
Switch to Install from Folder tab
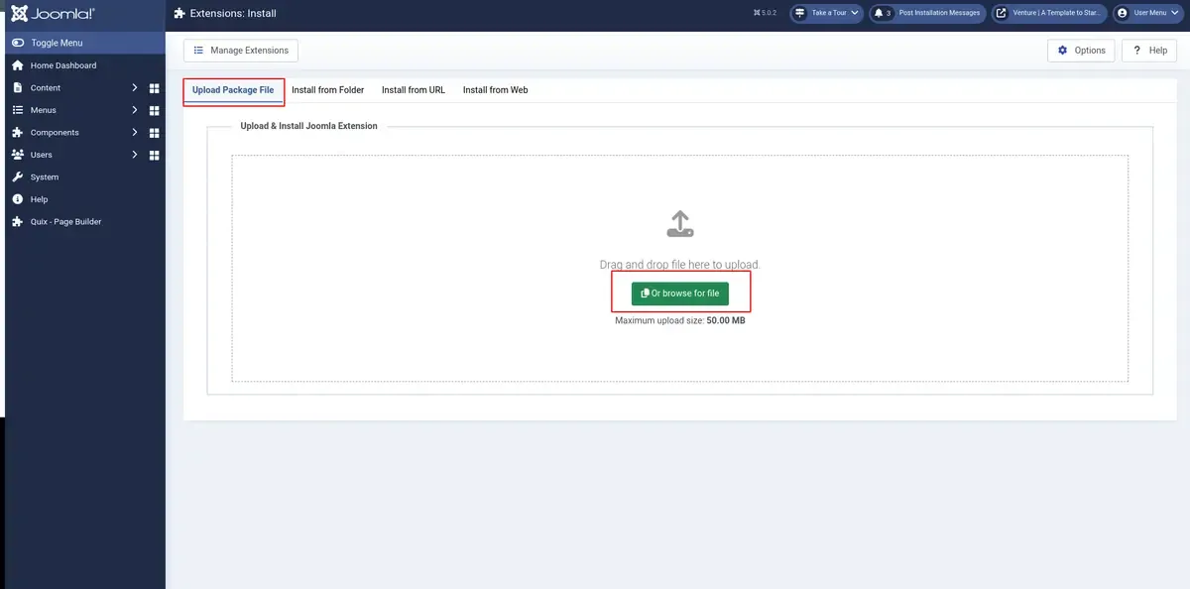click(x=328, y=90)
